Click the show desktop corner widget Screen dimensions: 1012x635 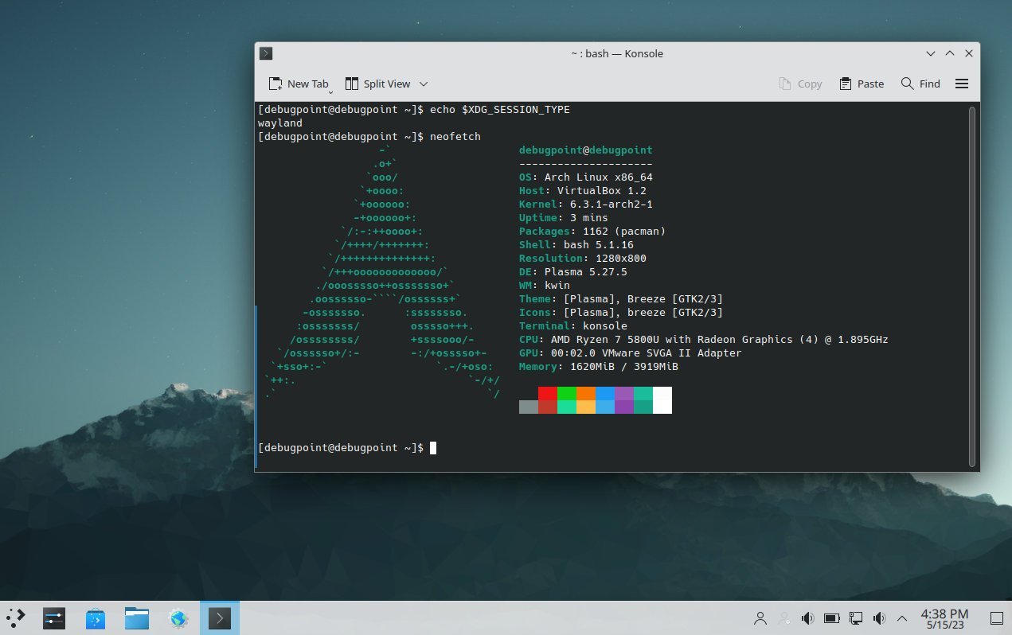pos(997,617)
